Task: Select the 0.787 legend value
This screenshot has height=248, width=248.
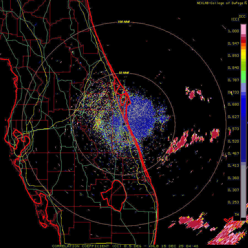Action: [x=233, y=80]
